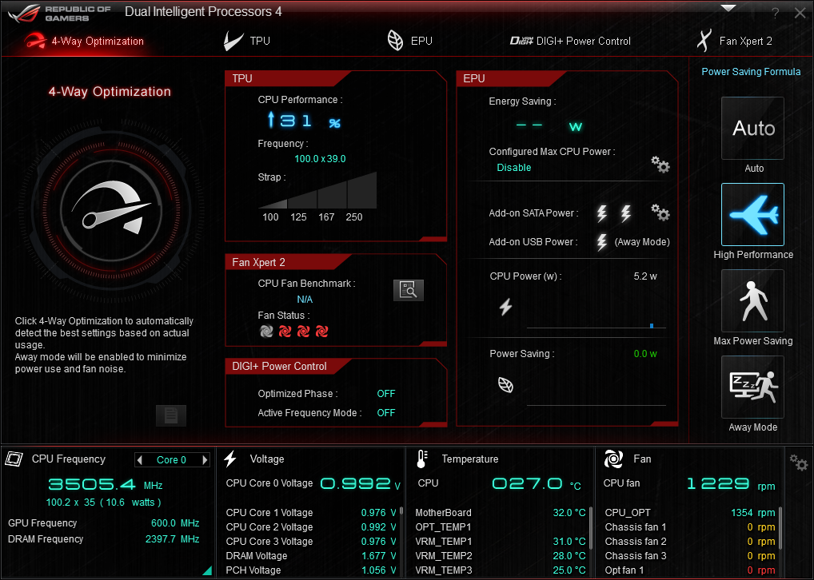Viewport: 814px width, 580px height.
Task: Open the TPU panel header
Action: point(288,78)
